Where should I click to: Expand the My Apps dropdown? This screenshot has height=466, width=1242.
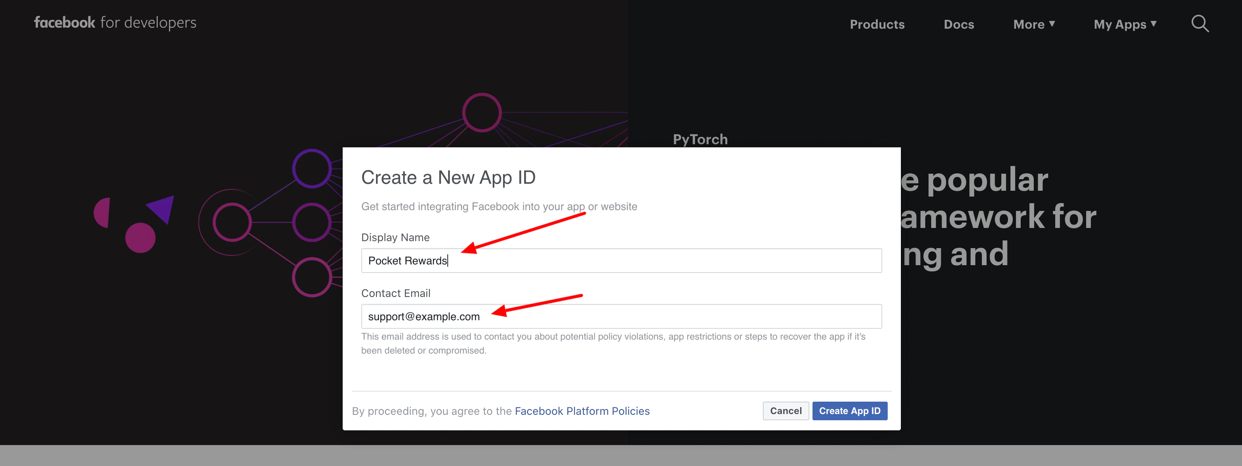(1125, 24)
